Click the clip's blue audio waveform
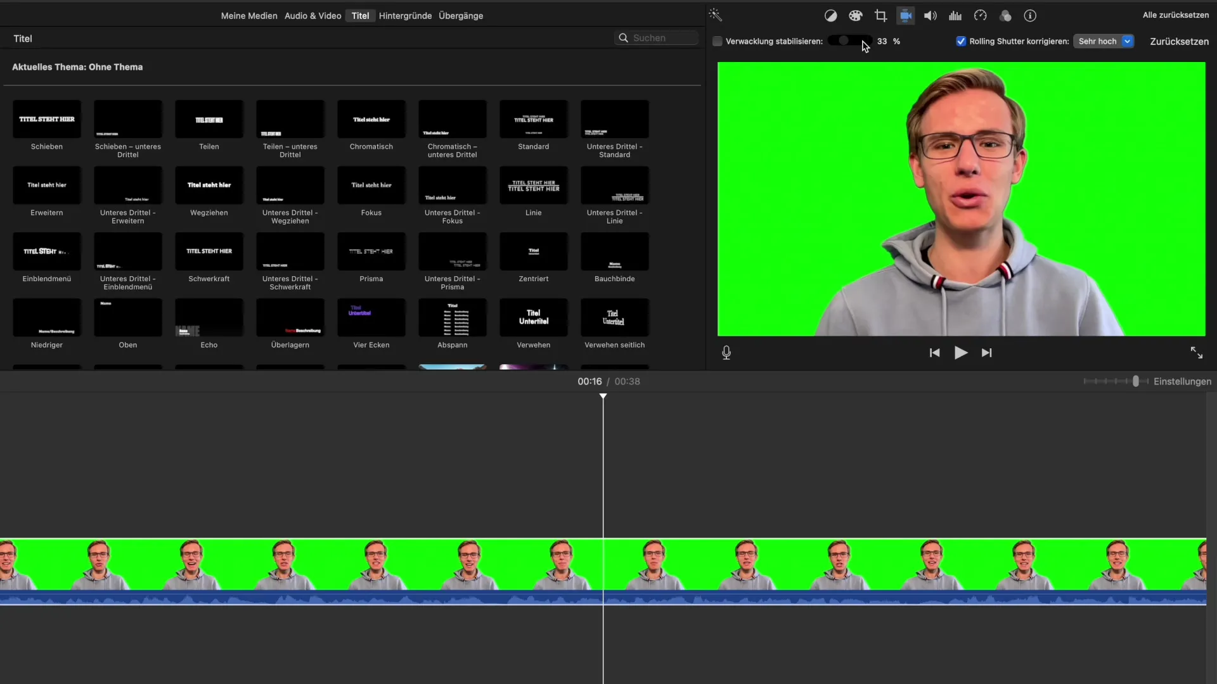This screenshot has width=1217, height=684. point(603,598)
